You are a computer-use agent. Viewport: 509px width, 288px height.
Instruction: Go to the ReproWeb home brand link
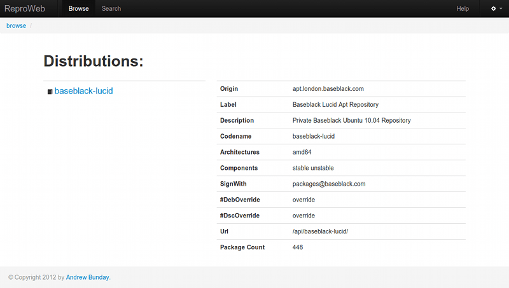click(x=25, y=8)
